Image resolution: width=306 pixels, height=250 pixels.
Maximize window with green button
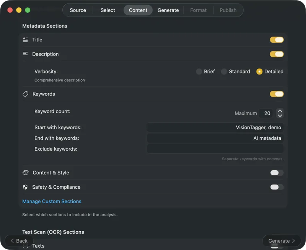click(x=28, y=10)
